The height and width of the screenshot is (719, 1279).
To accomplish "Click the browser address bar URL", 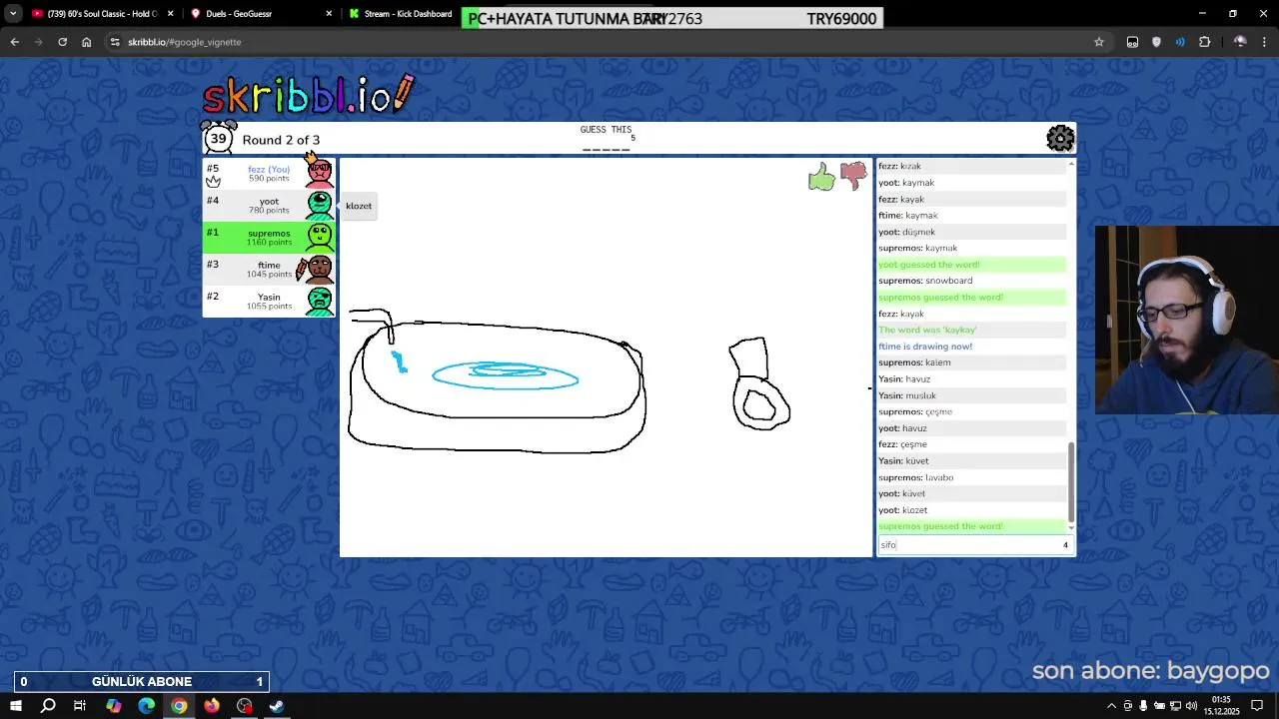I will point(185,42).
